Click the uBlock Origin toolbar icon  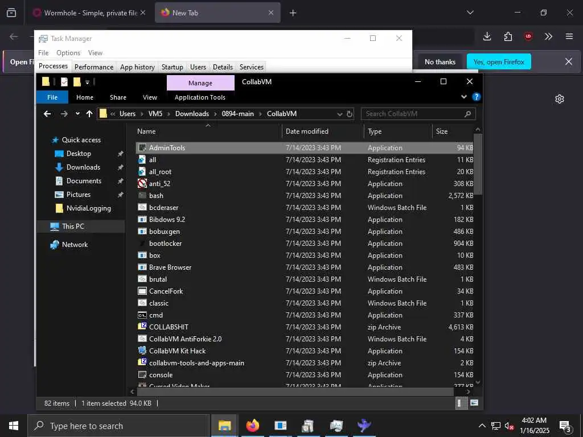pos(528,36)
